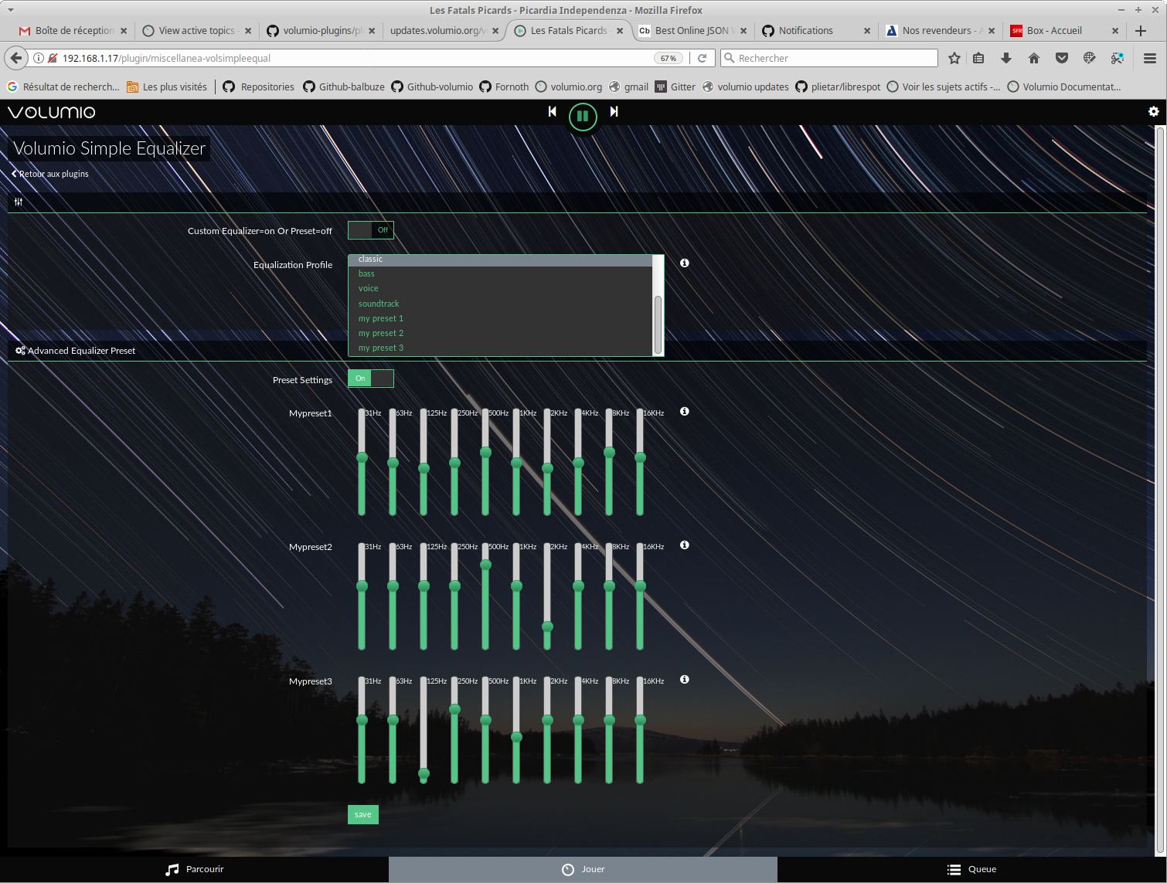Adjust Mypreset1 31Hz slider

362,457
